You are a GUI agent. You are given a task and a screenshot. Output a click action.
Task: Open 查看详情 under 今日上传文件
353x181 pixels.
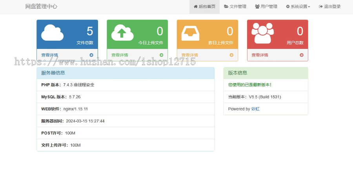coord(120,55)
